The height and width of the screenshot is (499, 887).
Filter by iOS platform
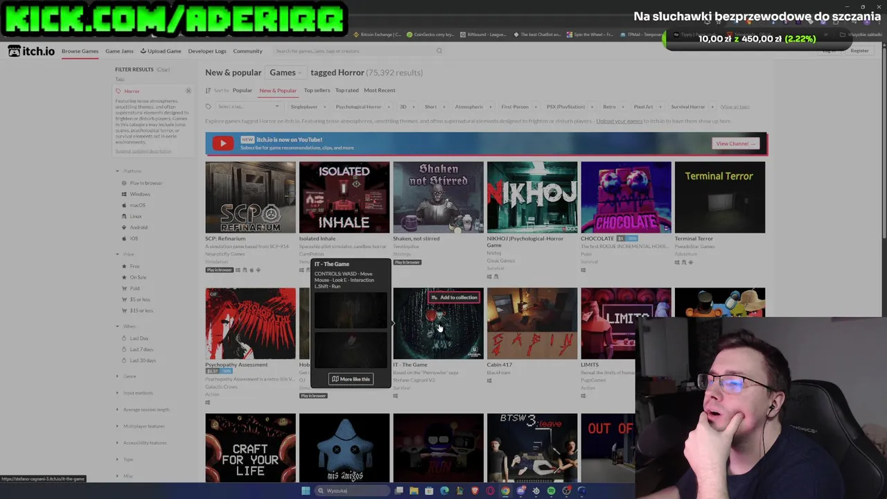tap(130, 238)
